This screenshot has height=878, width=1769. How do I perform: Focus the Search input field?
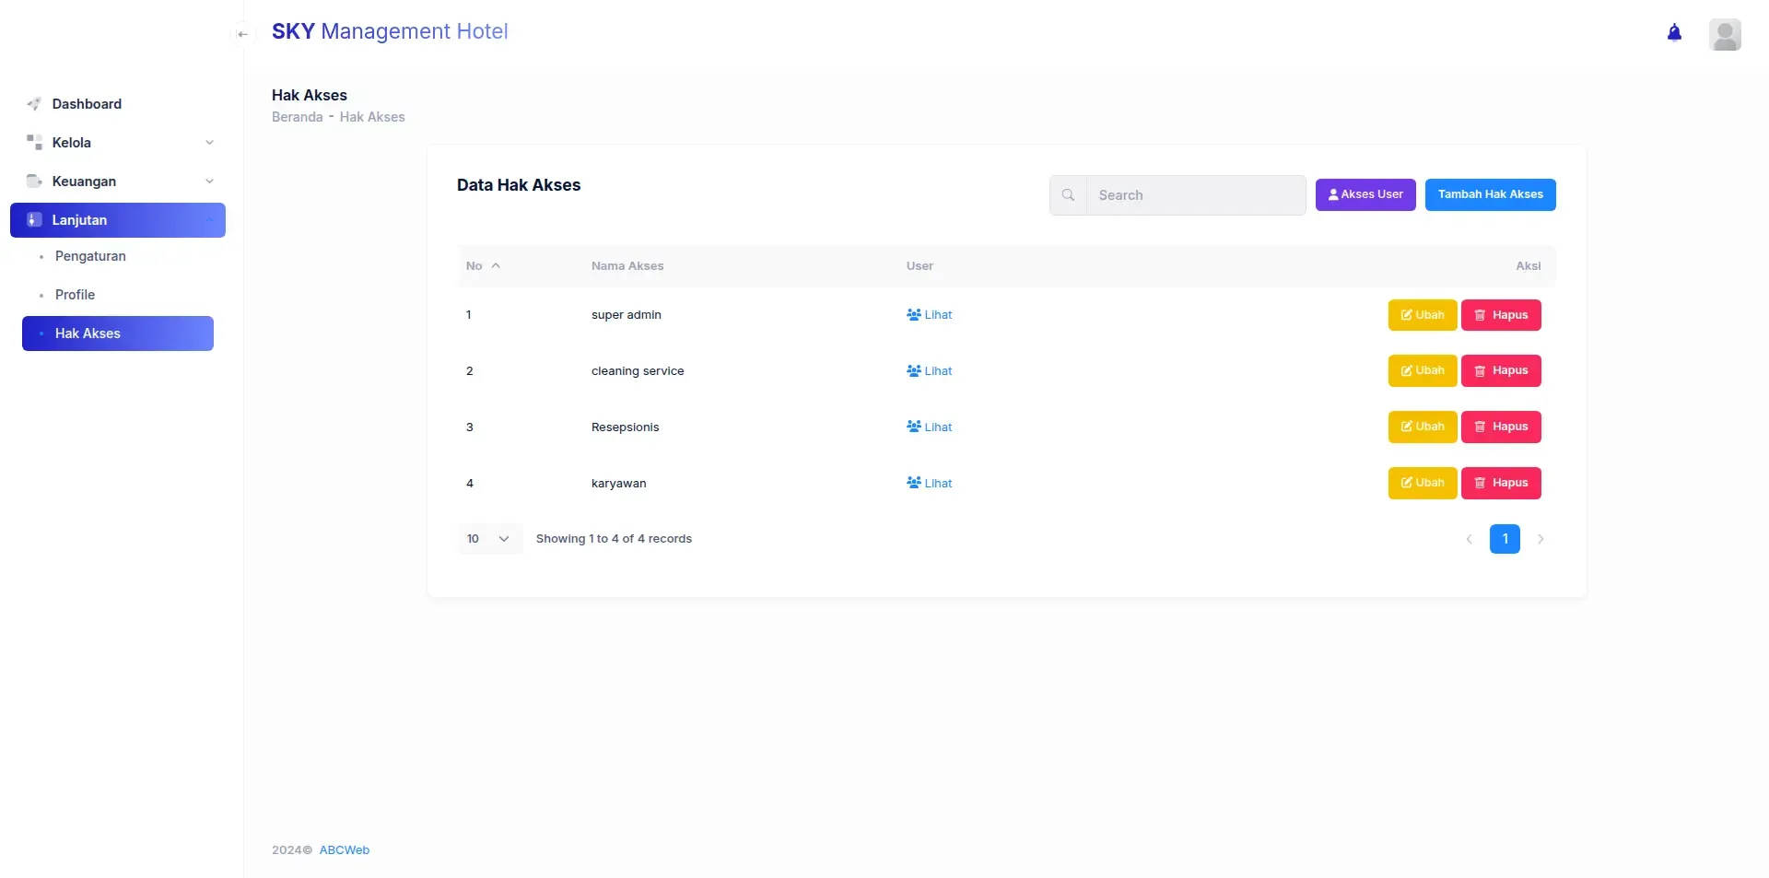(x=1196, y=195)
